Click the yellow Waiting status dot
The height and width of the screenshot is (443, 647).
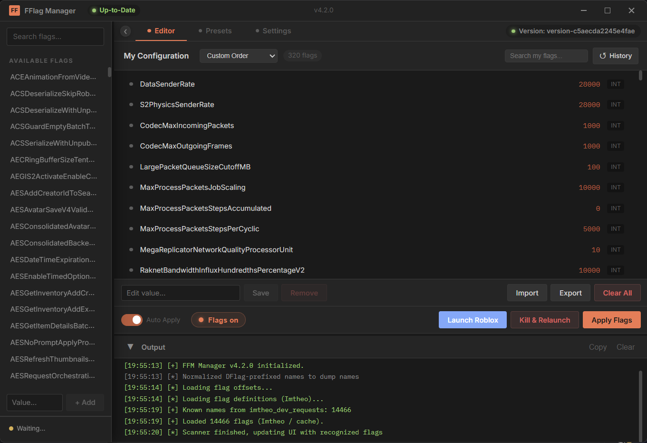11,429
